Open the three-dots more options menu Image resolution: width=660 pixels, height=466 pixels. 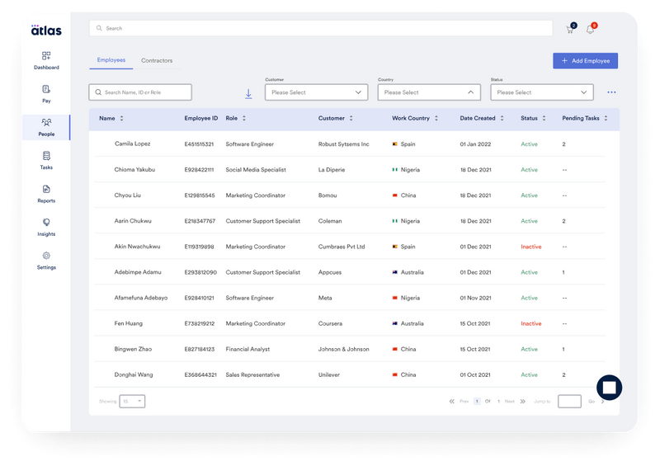(611, 92)
